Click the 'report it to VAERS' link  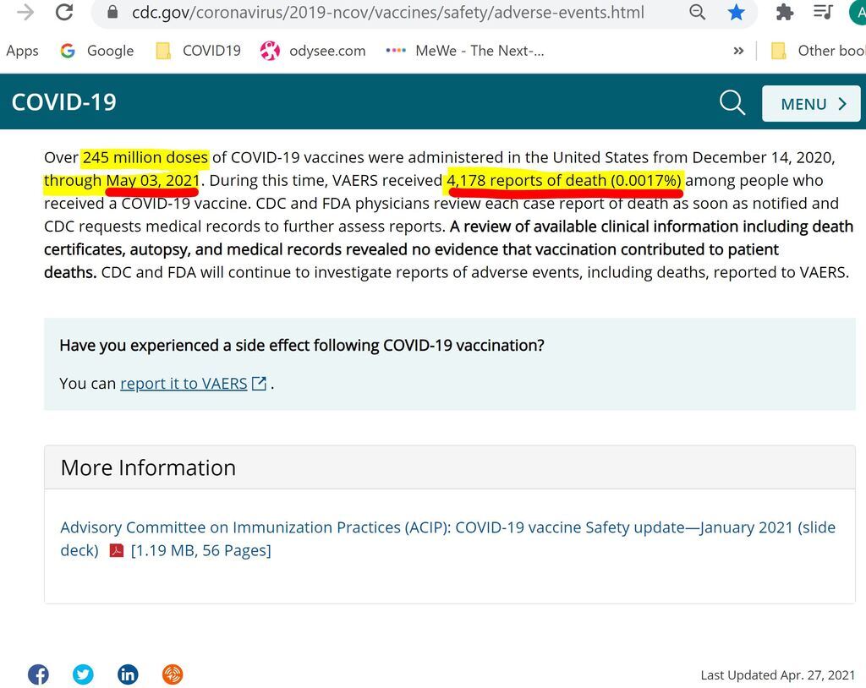[184, 384]
